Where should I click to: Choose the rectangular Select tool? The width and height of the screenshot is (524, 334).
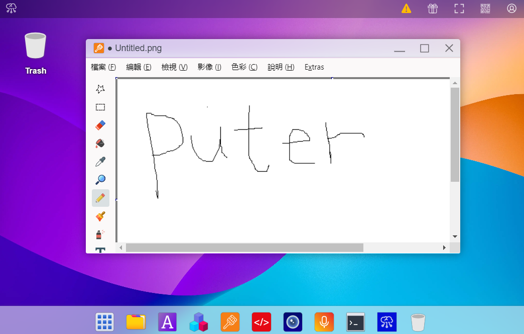tap(100, 107)
